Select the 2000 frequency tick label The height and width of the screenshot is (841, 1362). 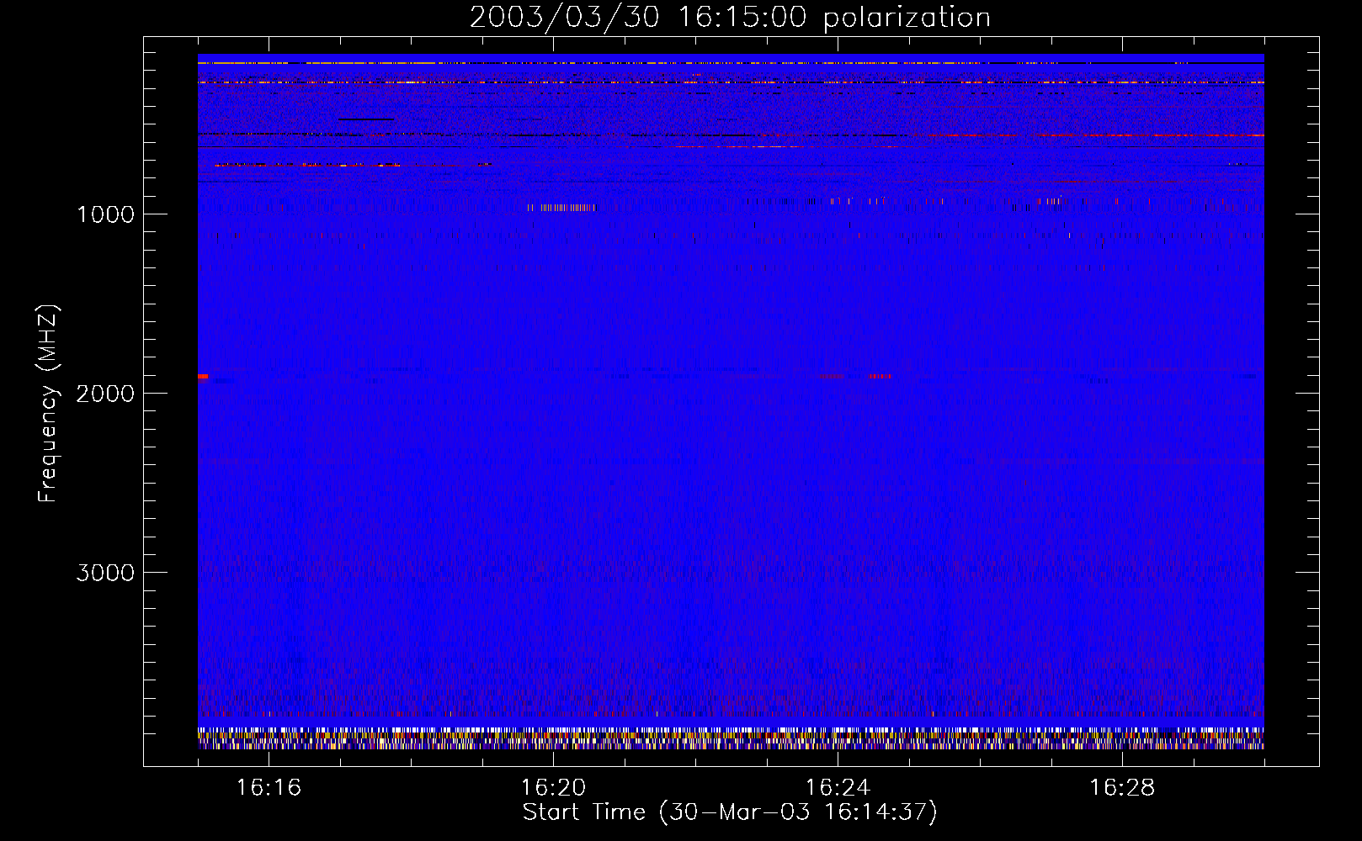pyautogui.click(x=105, y=394)
